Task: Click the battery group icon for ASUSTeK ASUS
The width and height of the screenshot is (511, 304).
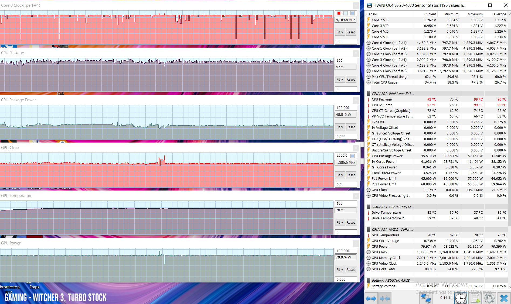Action: pos(369,281)
